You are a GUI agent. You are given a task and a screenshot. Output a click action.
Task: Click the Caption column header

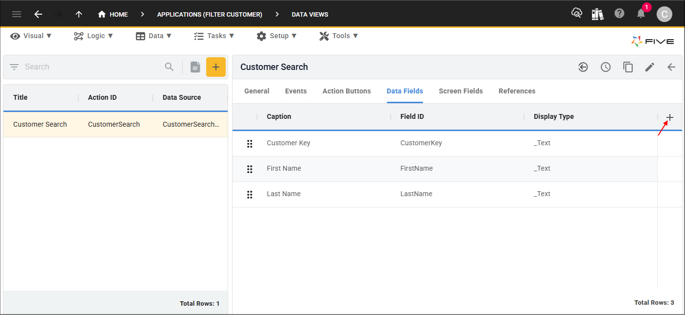click(279, 116)
